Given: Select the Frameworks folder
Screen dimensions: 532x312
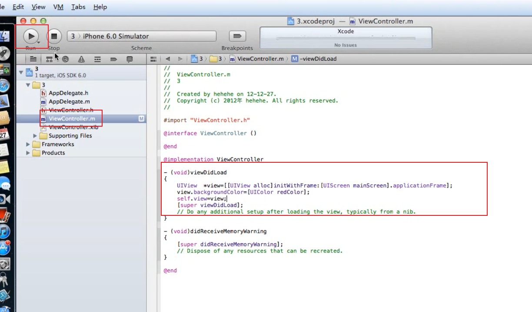Looking at the screenshot, I should (x=53, y=144).
